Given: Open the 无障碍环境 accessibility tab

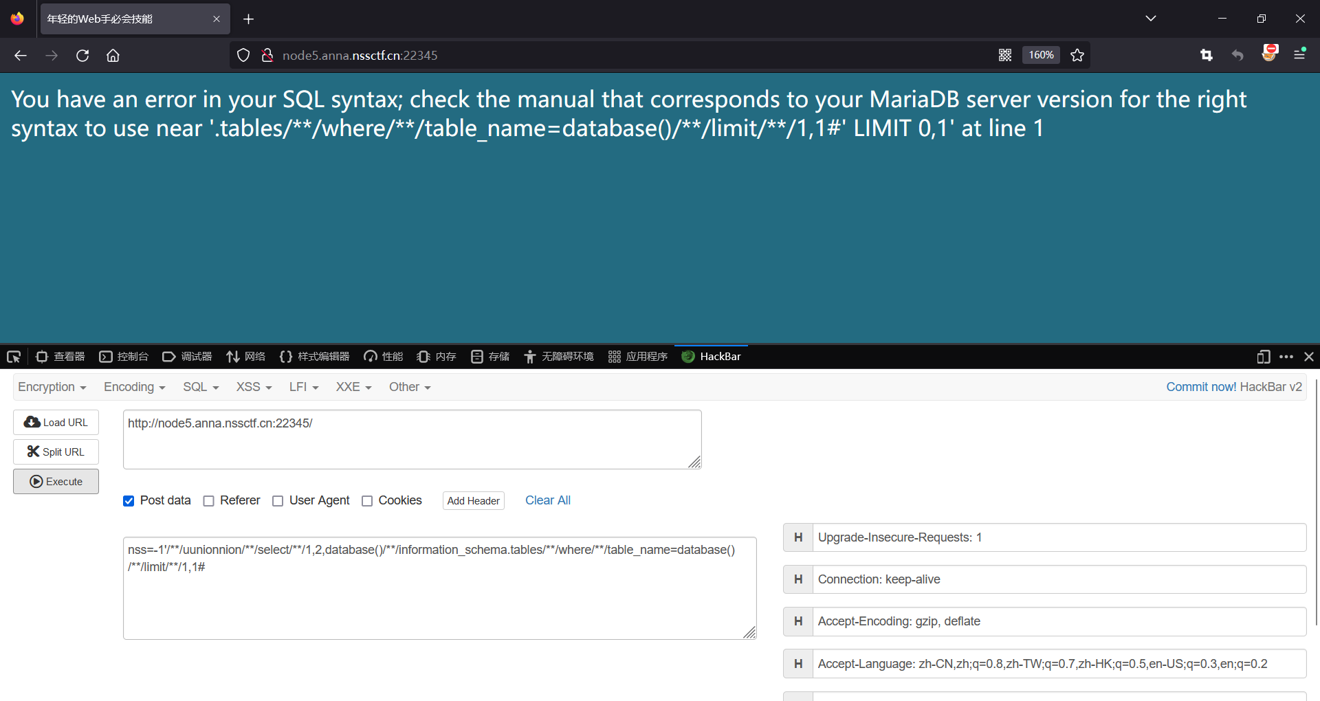Looking at the screenshot, I should [559, 357].
